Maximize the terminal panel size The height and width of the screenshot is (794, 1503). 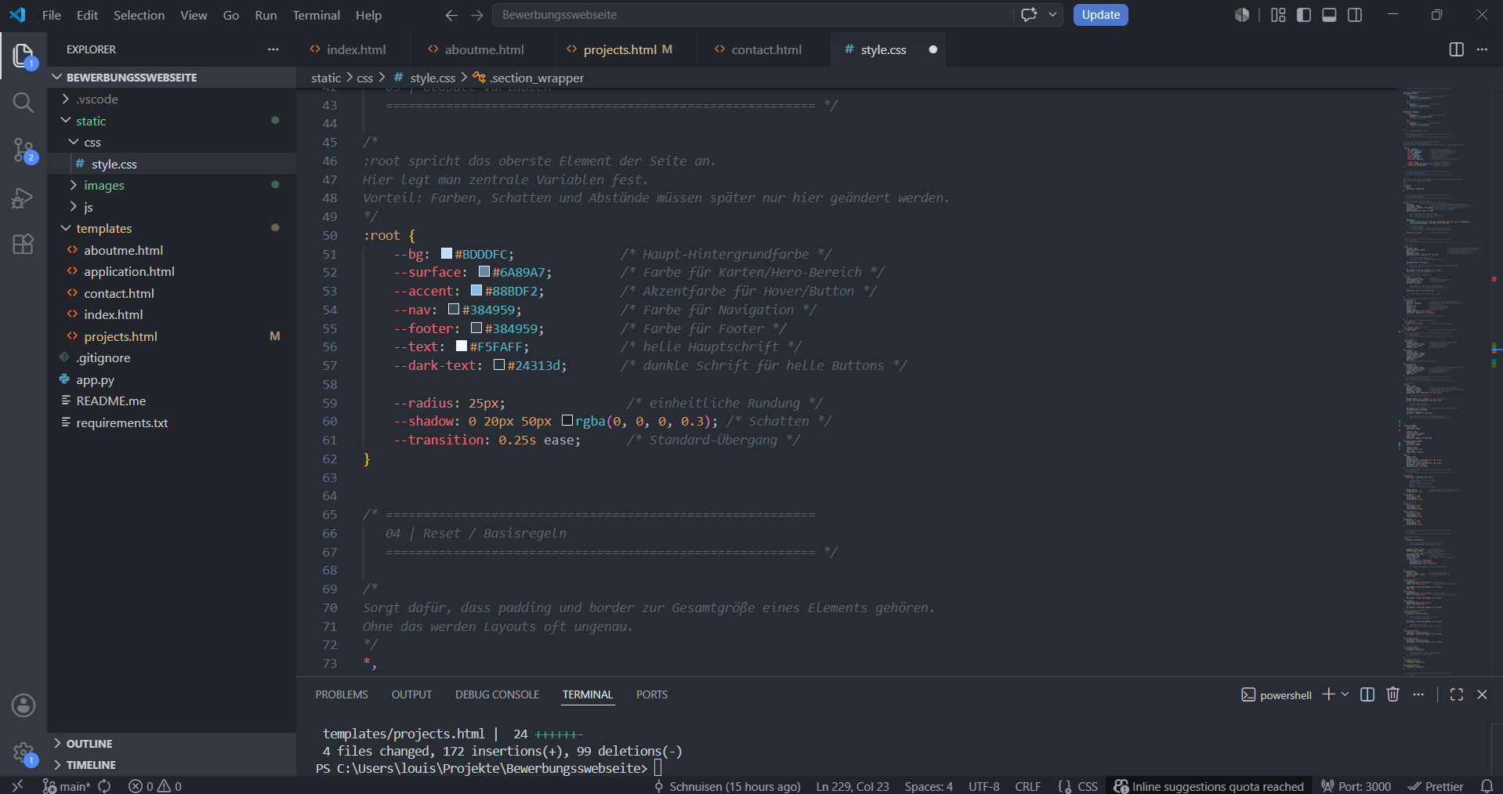coord(1457,694)
